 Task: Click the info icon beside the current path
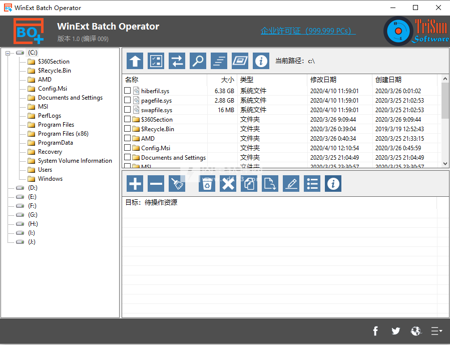(x=261, y=61)
